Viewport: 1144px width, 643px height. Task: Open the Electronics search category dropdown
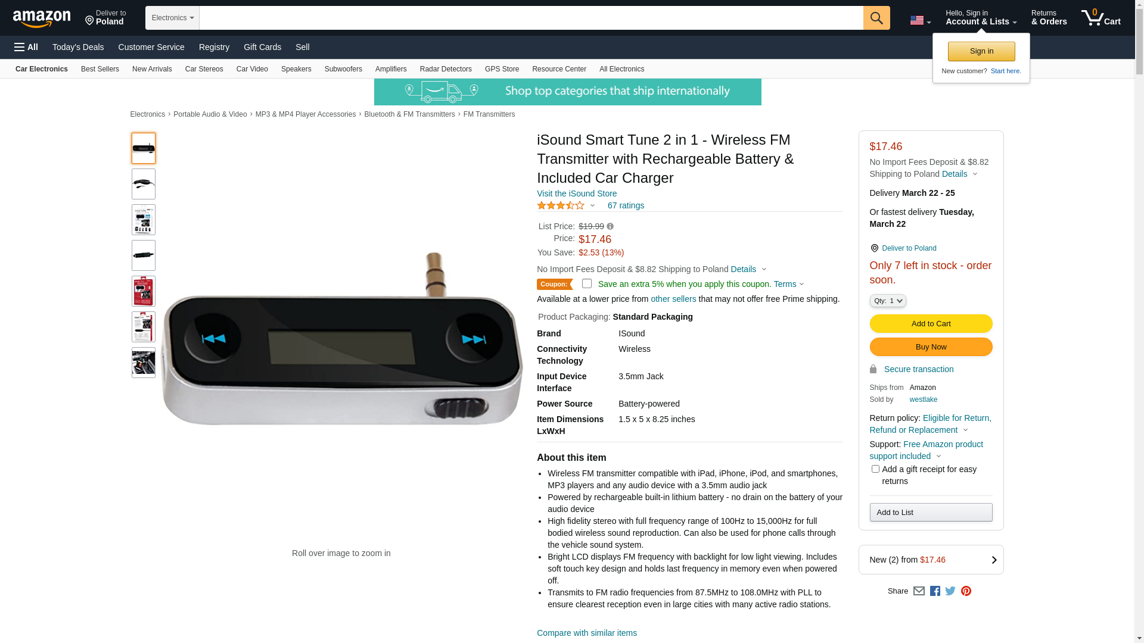tap(172, 18)
